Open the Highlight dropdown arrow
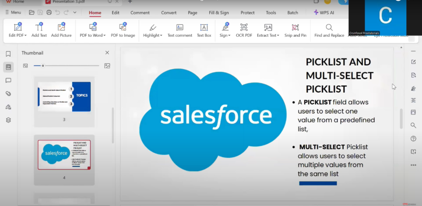422x206 pixels. (x=161, y=35)
